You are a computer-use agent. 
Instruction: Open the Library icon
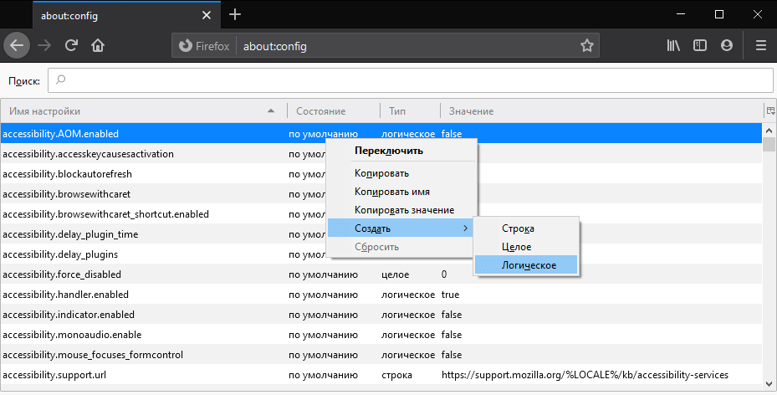(673, 45)
